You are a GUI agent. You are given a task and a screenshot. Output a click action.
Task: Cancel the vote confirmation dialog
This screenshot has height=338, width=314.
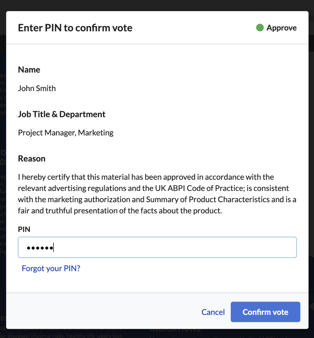pos(213,312)
